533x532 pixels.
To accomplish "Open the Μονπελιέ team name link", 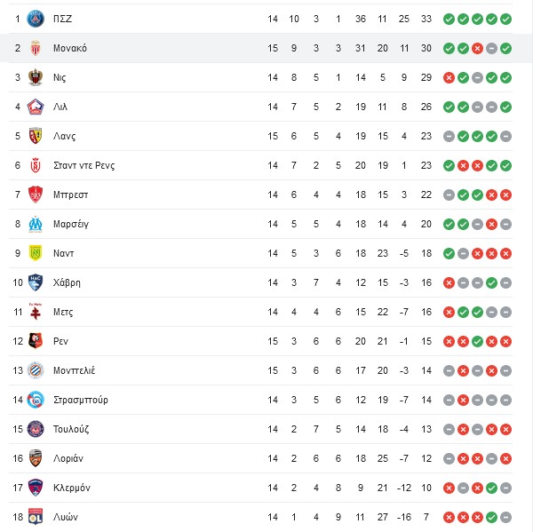I will 74,370.
